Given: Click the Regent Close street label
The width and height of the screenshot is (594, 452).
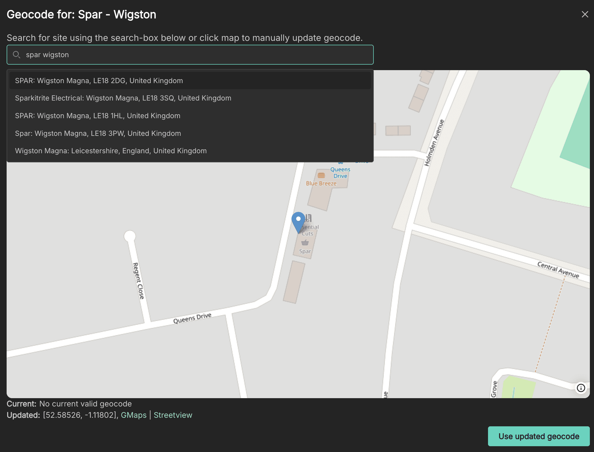Looking at the screenshot, I should pyautogui.click(x=138, y=281).
